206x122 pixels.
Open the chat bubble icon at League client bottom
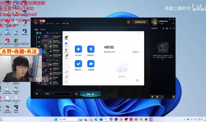tap(152, 97)
